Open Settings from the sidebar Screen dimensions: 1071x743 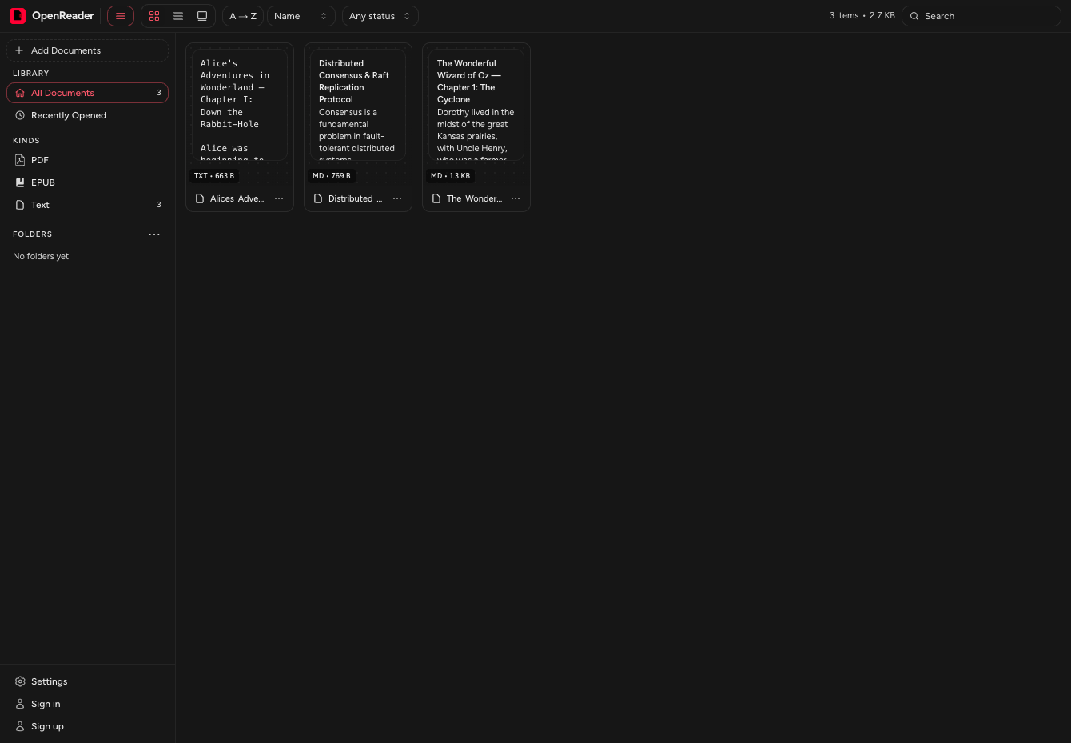(x=88, y=681)
